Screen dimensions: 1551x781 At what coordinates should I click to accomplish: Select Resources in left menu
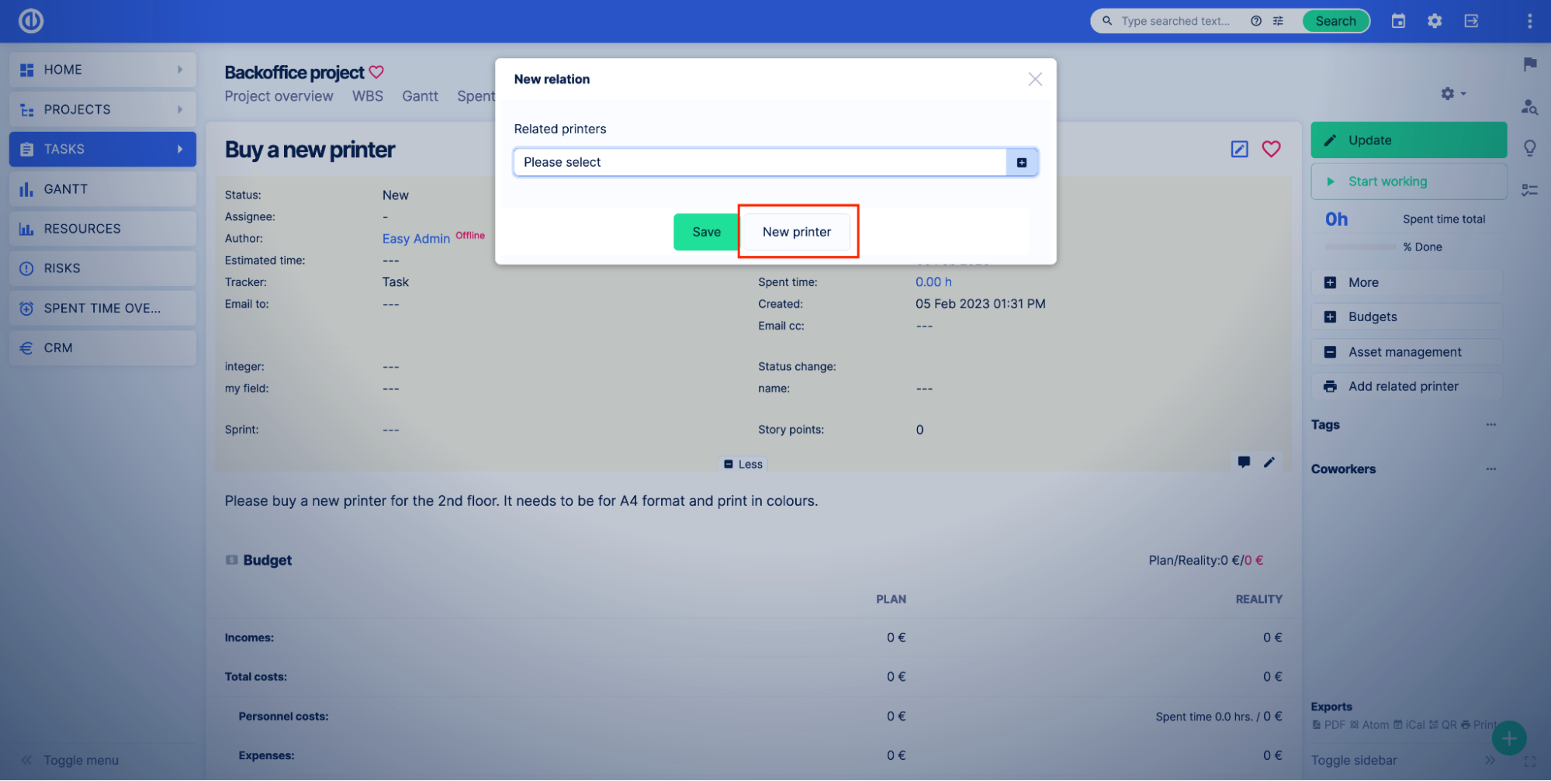(82, 229)
